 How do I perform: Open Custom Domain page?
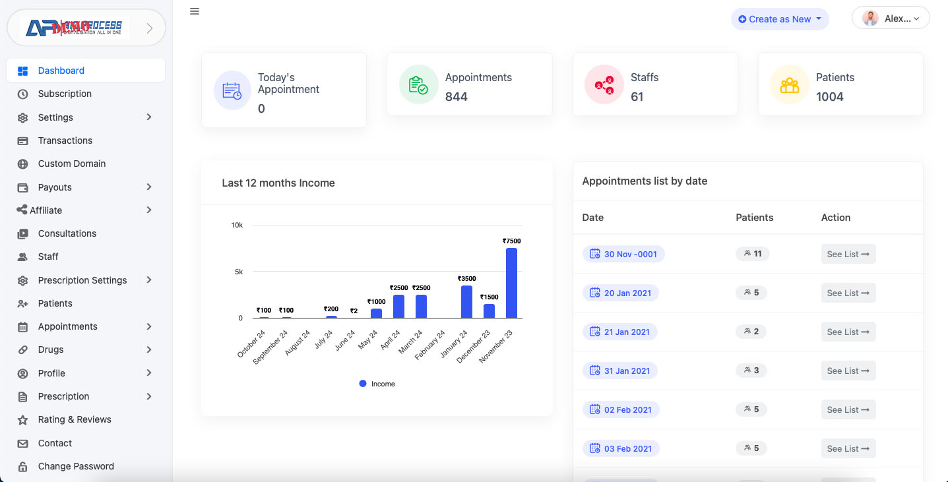[86, 164]
